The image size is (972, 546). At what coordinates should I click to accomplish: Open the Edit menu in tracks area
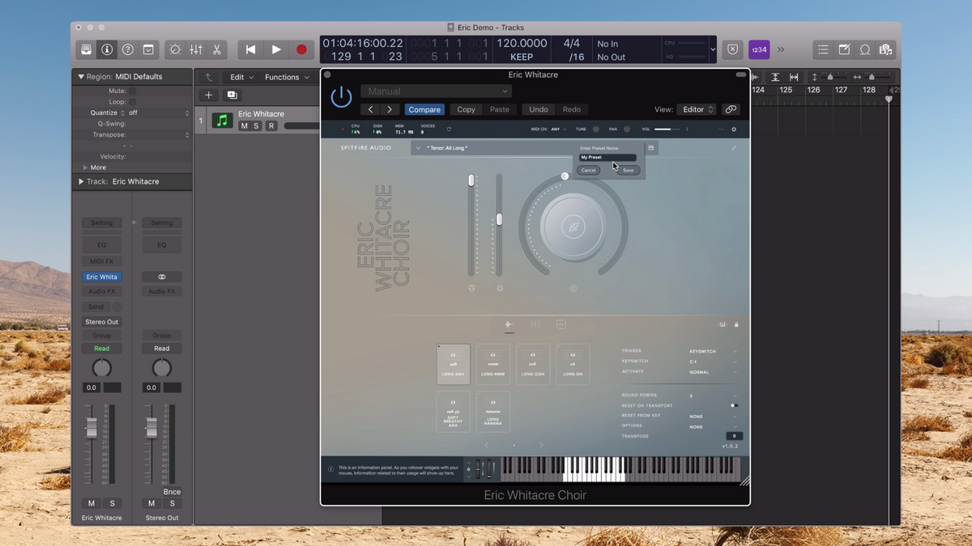241,77
